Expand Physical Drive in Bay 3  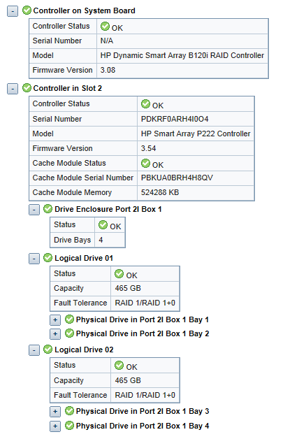[x=55, y=412]
